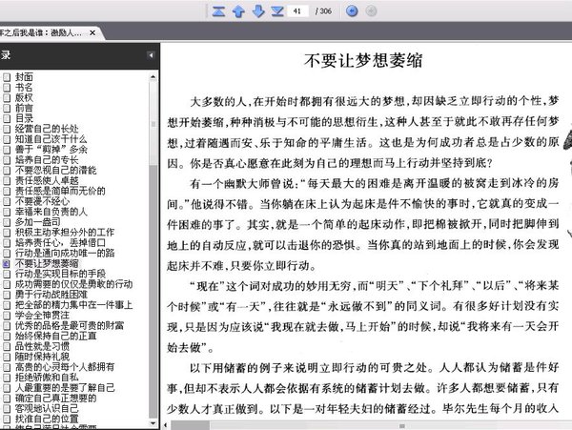The width and height of the screenshot is (572, 430).
Task: Go to chapter 人最重要的是要了解自己
Action: tap(65, 387)
